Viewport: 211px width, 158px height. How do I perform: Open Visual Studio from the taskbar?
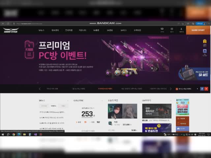[35, 134]
